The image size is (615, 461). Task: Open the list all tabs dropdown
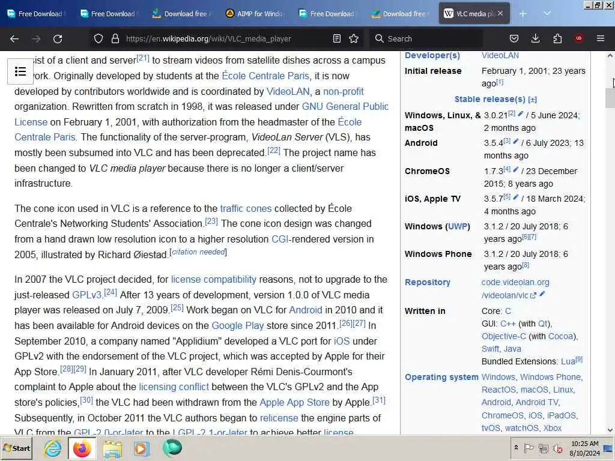(547, 14)
